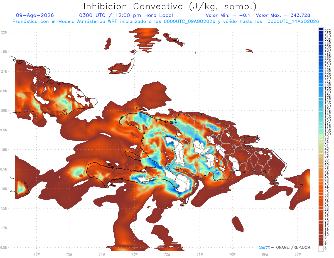This screenshot has height=258, width=334.
Task: Click the 'Valor Max. = 343.728' text
Action: (283, 15)
